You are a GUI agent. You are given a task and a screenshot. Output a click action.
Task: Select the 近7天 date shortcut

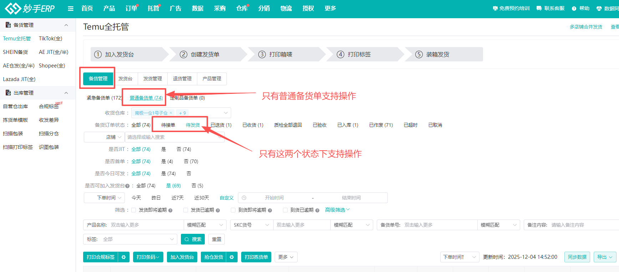click(177, 198)
